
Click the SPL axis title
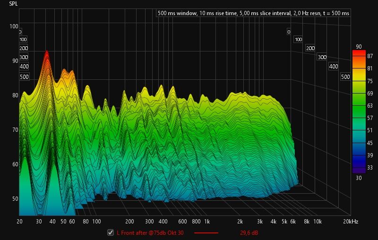point(13,4)
